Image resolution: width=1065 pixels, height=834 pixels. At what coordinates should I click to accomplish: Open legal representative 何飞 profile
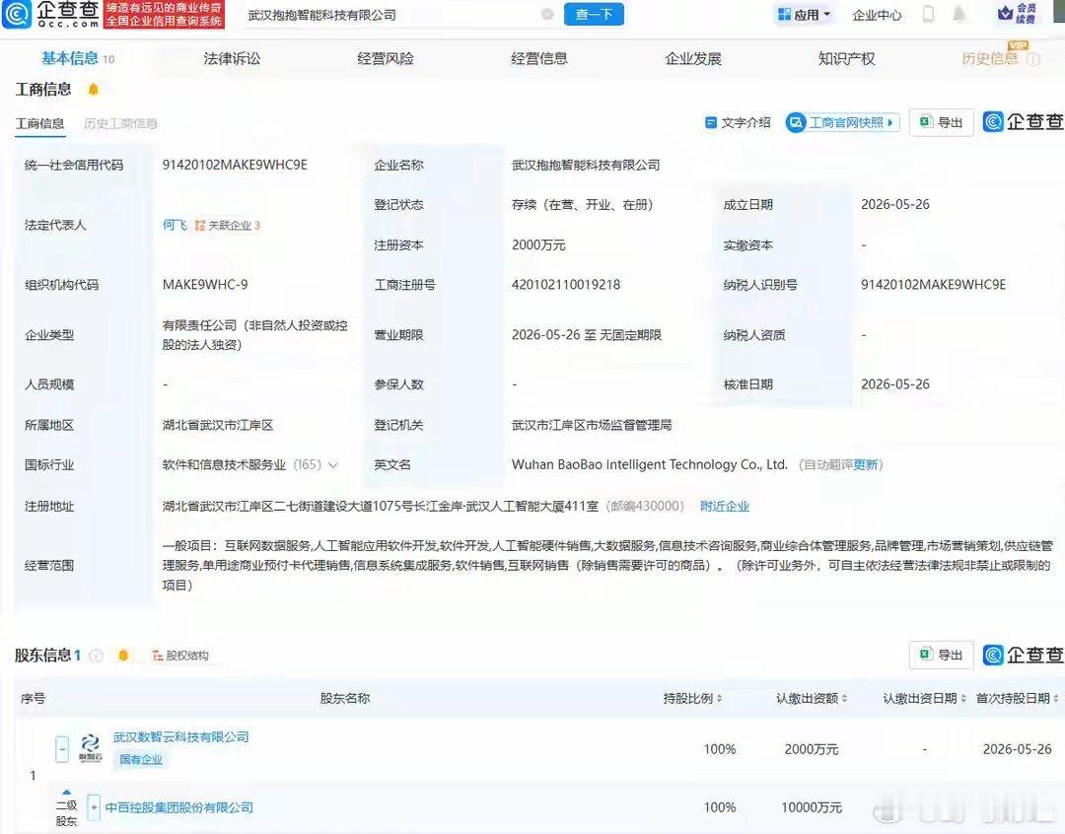coord(175,225)
